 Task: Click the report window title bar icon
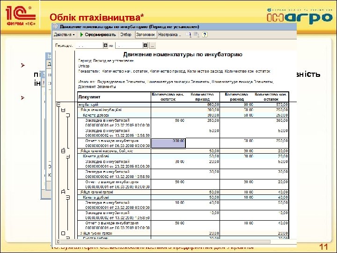55,26
